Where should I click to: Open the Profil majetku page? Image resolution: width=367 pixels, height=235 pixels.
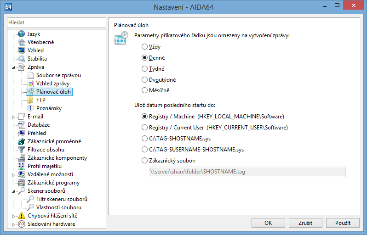pyautogui.click(x=45, y=166)
